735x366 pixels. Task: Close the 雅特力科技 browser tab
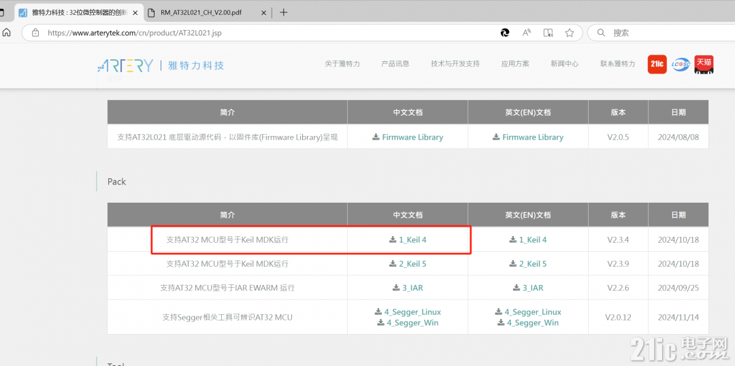point(135,13)
